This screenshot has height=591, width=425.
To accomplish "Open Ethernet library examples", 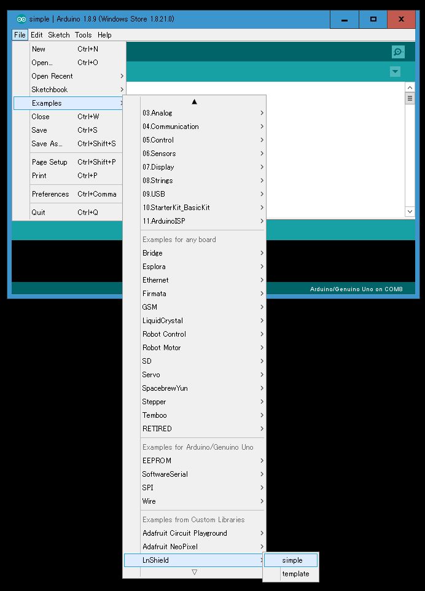I will pos(195,280).
